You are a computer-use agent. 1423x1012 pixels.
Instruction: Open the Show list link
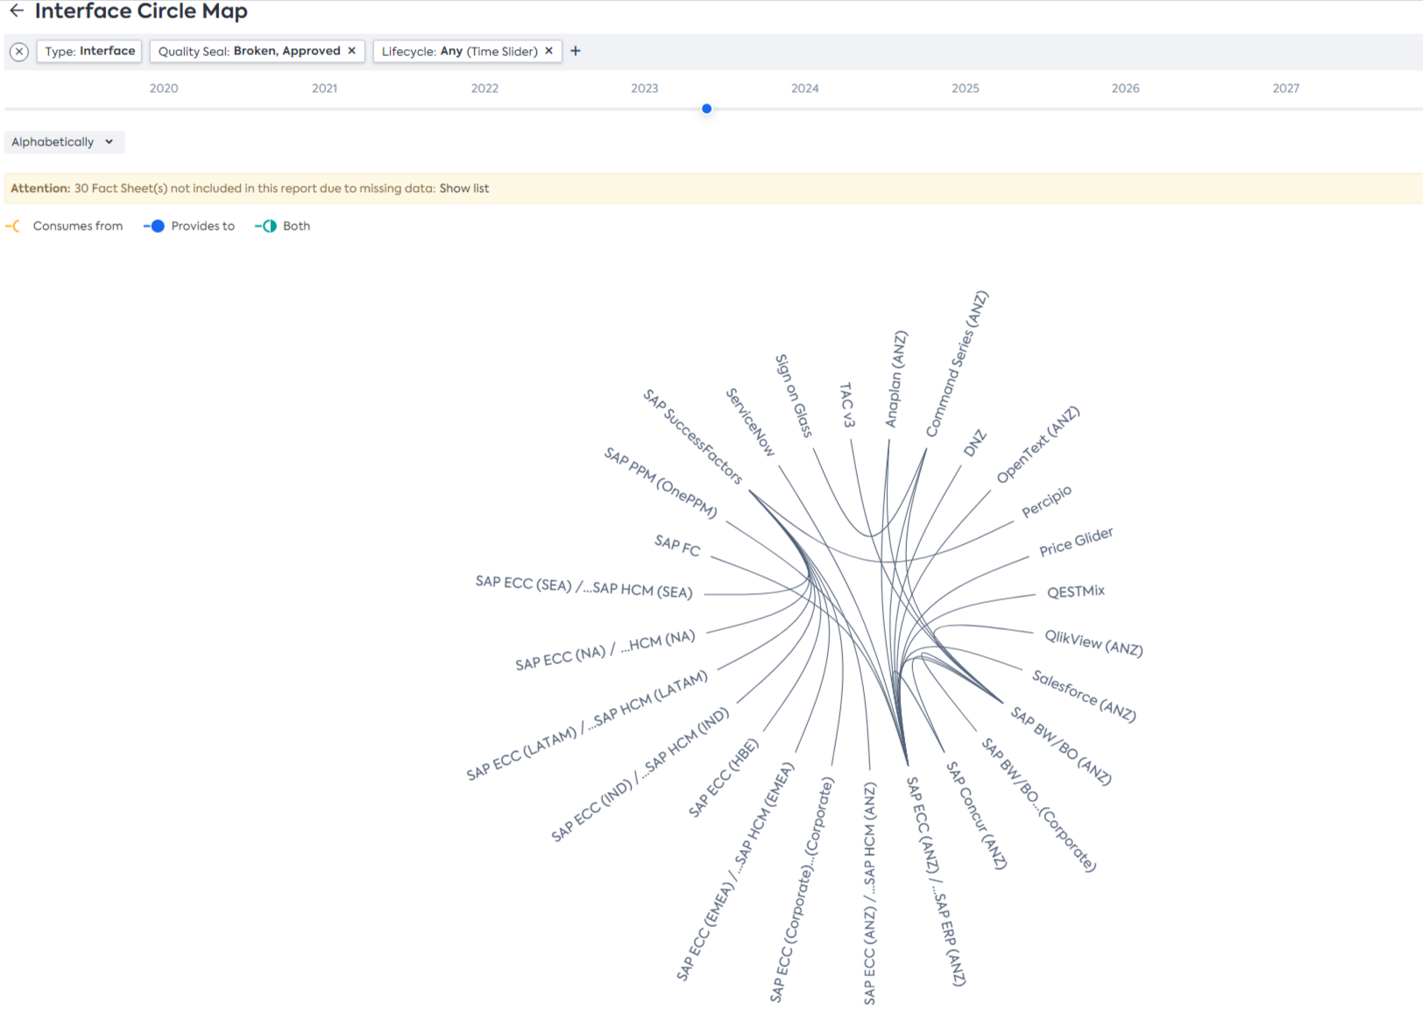[464, 188]
